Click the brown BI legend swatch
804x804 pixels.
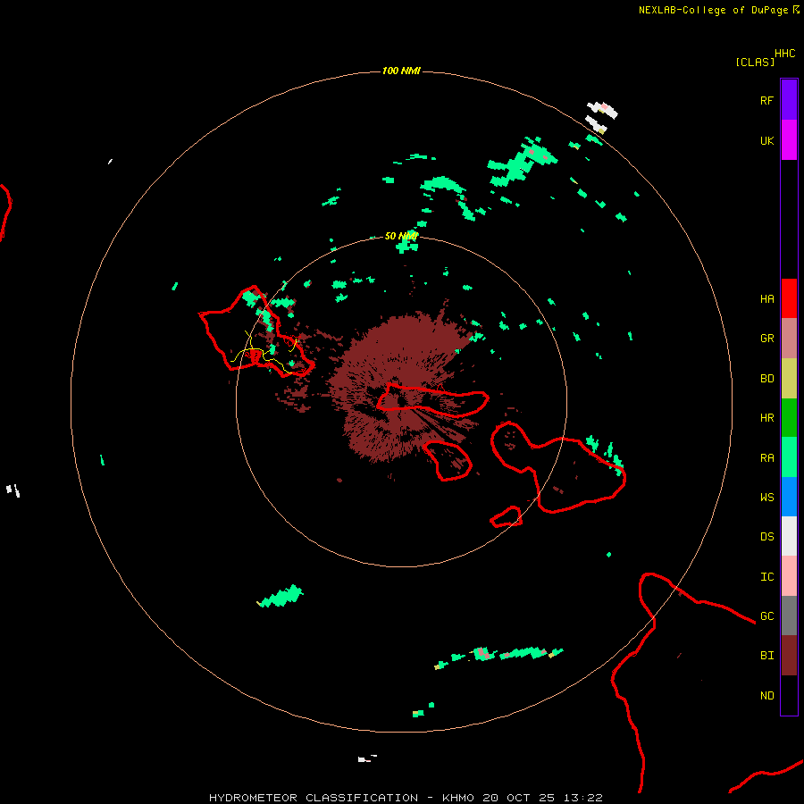pos(789,656)
